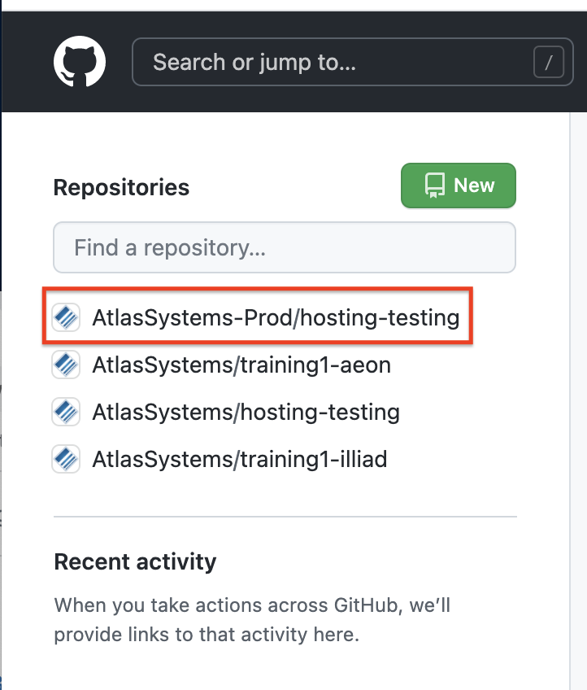Create a repository with the New button
587x690 pixels.
pos(459,186)
